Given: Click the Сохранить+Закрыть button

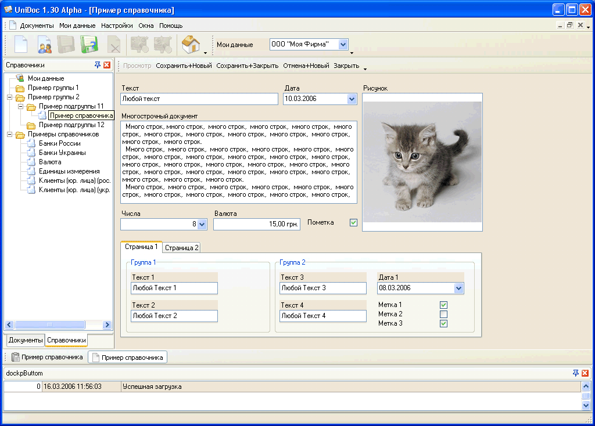Looking at the screenshot, I should coord(247,66).
